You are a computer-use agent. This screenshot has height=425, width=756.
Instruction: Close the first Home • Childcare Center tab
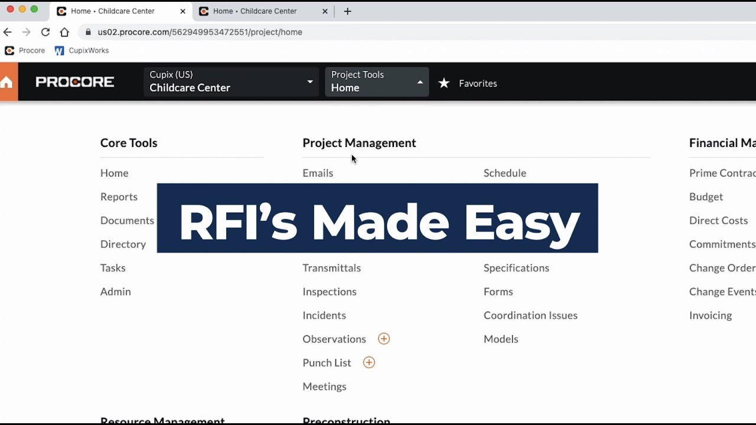point(183,11)
